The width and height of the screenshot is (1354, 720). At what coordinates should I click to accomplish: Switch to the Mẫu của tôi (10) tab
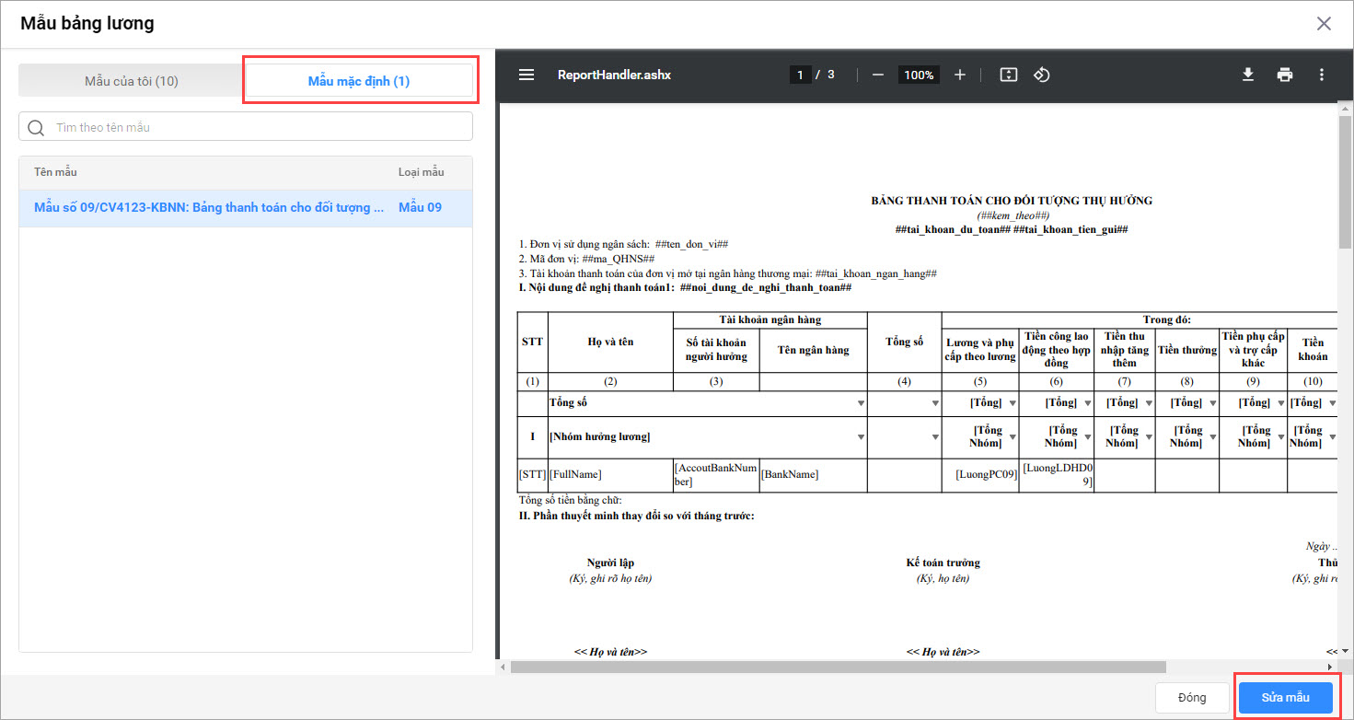(x=132, y=81)
